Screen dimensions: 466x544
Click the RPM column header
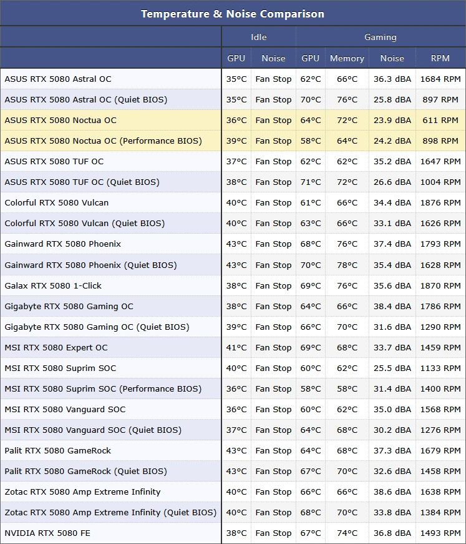point(440,58)
